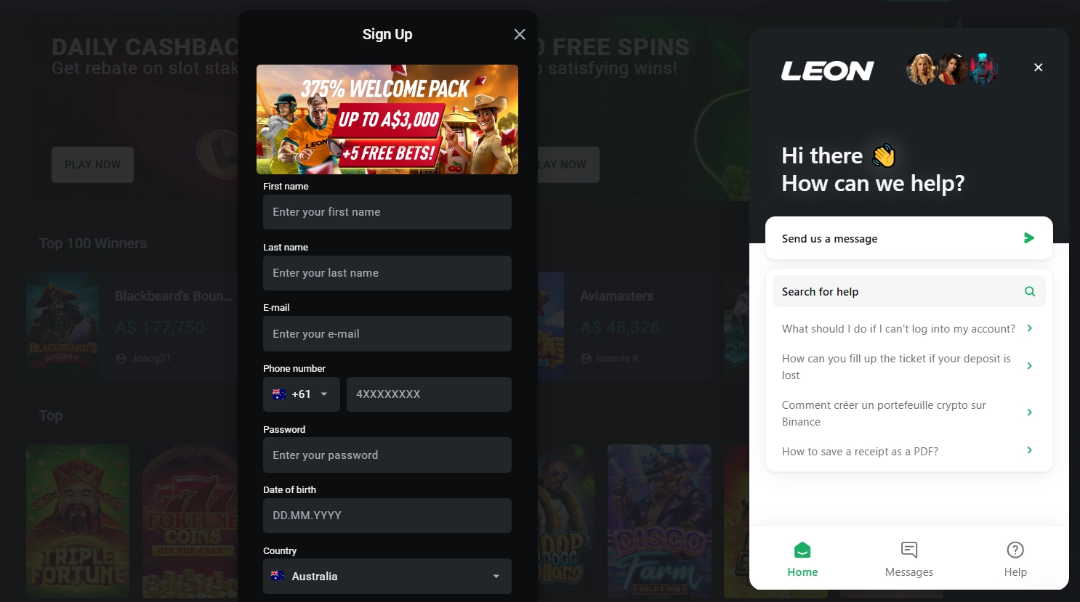Open the Help tab with question mark
The height and width of the screenshot is (602, 1080).
tap(1015, 559)
